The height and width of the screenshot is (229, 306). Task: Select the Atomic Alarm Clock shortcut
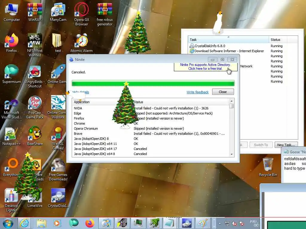pyautogui.click(x=81, y=43)
